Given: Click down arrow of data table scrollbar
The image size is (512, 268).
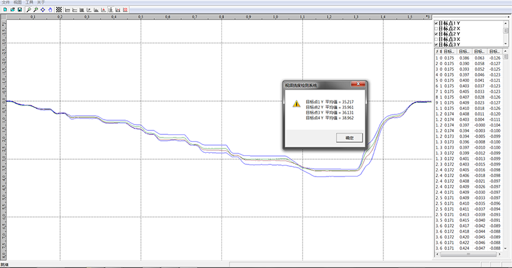Looking at the screenshot, I should (506, 248).
